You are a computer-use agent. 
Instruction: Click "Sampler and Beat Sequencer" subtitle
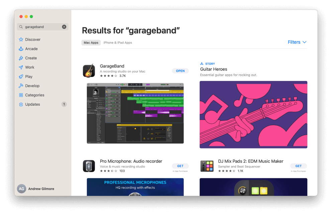point(239,167)
